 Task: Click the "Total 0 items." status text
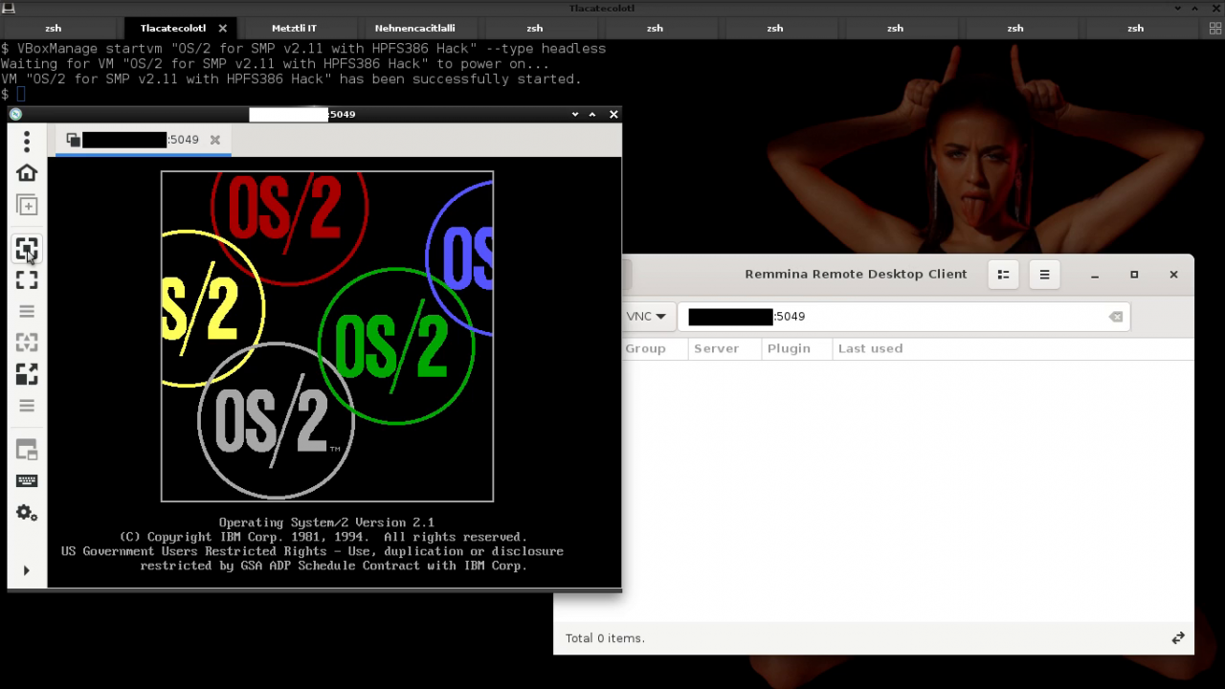tap(605, 638)
